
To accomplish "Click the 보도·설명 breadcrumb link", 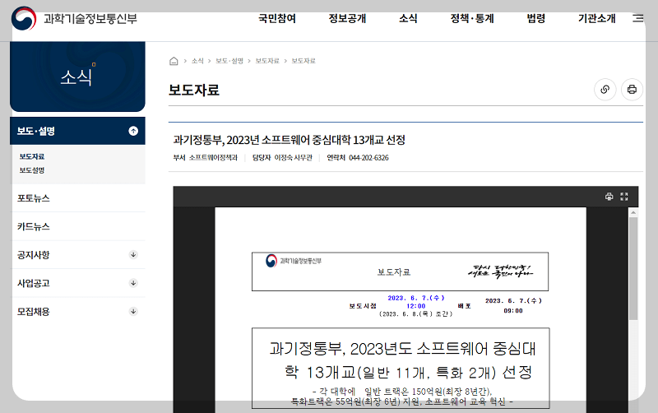I will coord(229,61).
